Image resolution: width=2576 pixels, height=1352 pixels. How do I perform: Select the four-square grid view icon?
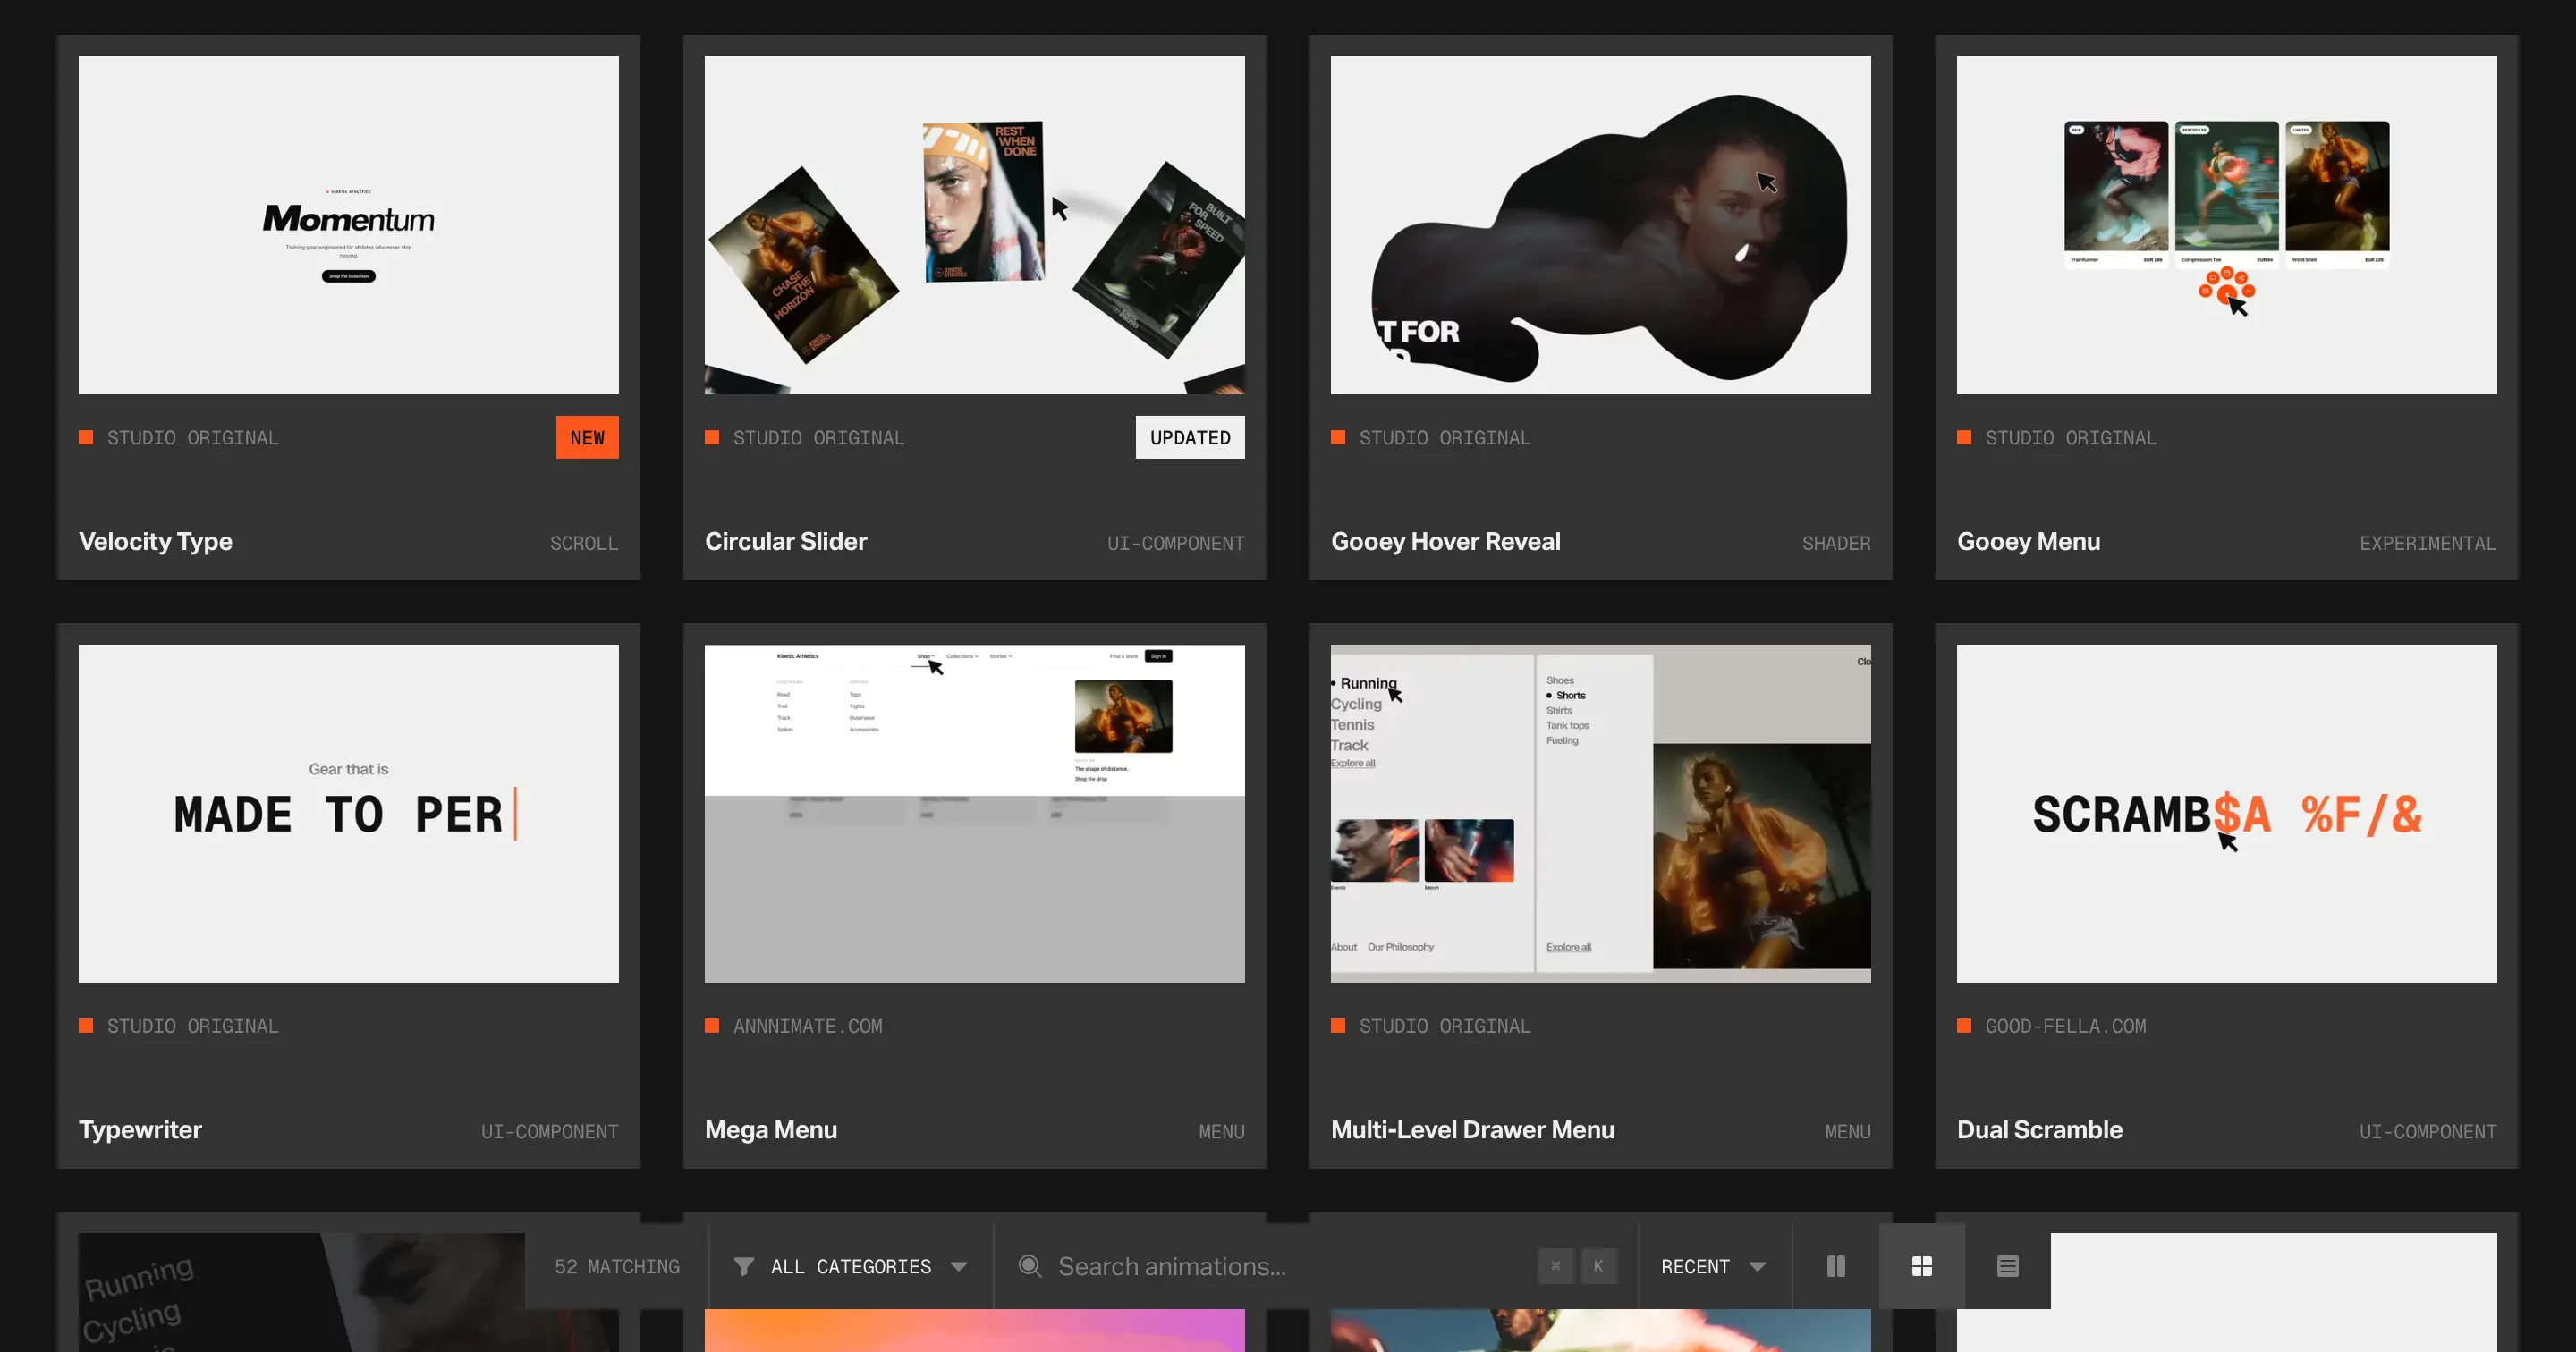pyautogui.click(x=1922, y=1266)
